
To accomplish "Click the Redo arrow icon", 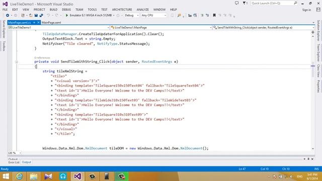I will pos(56,16).
